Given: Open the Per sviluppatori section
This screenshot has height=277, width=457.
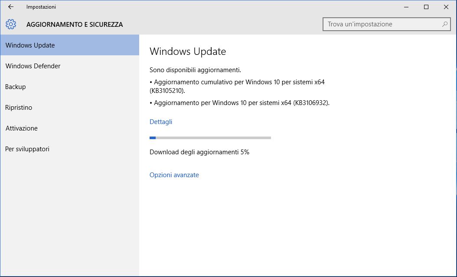Looking at the screenshot, I should point(70,149).
